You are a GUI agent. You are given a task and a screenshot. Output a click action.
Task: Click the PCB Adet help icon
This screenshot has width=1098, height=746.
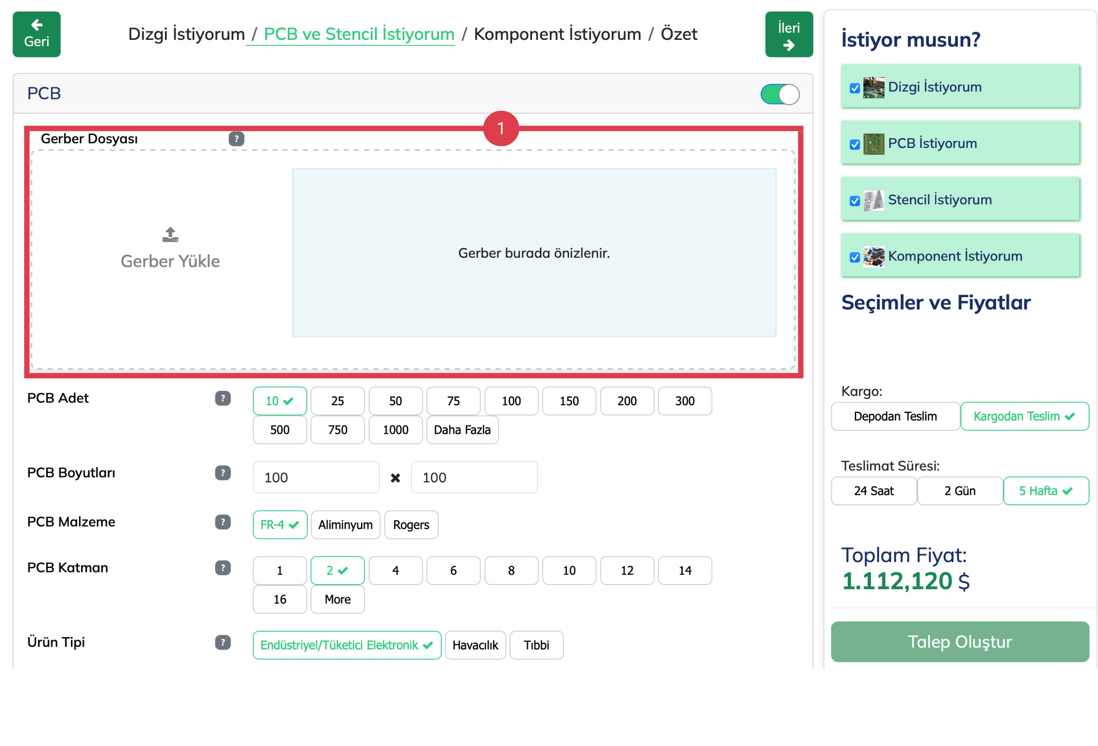tap(222, 398)
